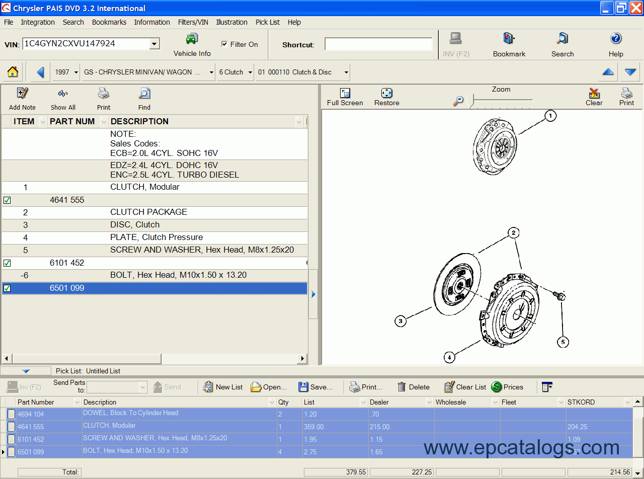
Task: Clear List in pick list toolbar
Action: 465,387
